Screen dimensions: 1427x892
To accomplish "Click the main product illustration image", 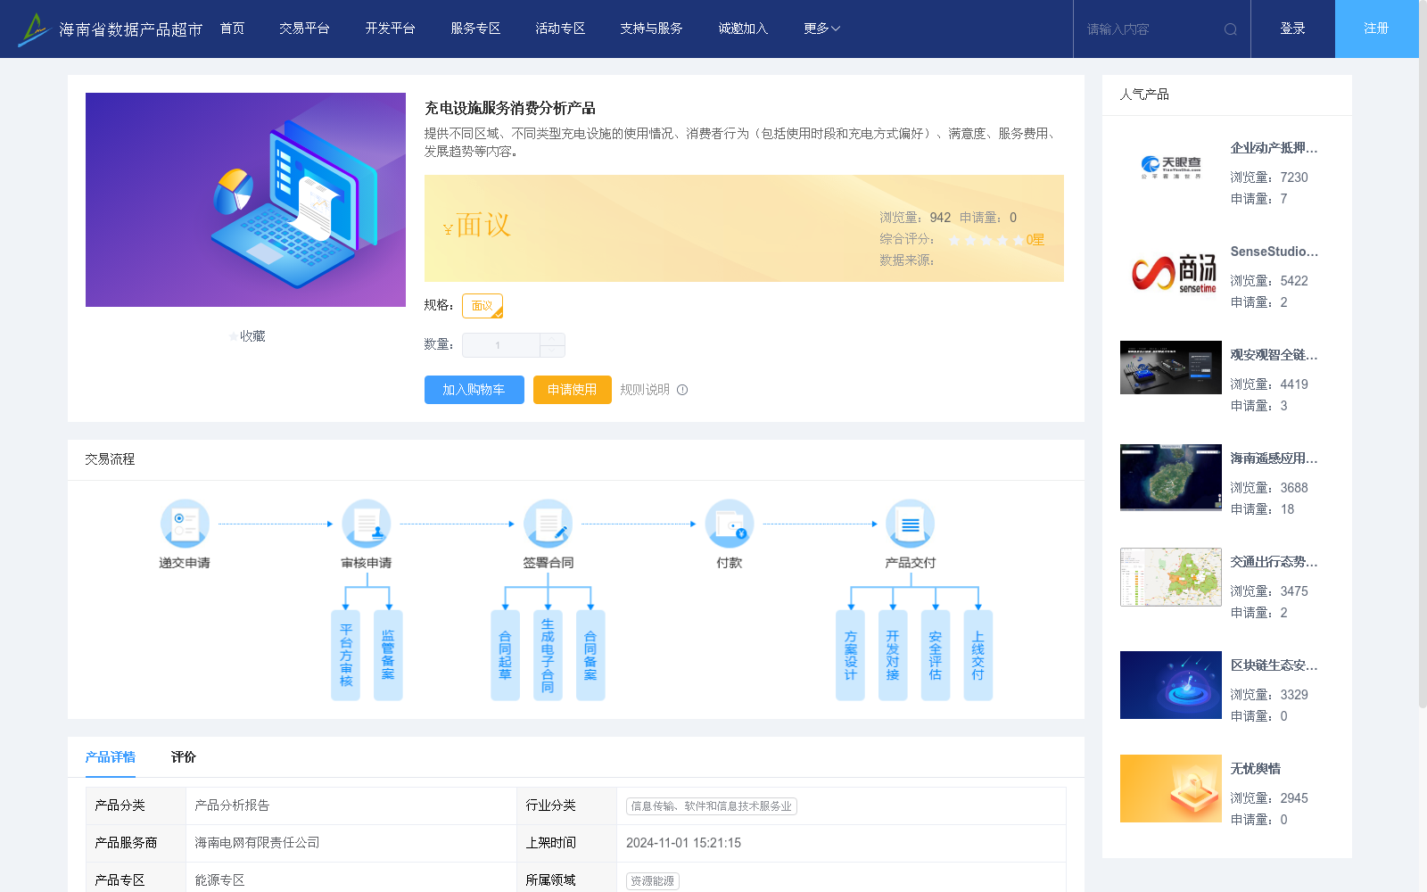I will 245,200.
